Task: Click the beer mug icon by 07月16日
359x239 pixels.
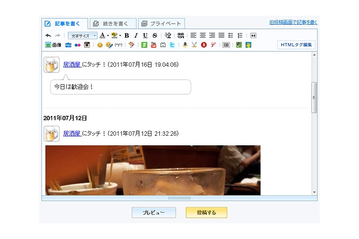Action: click(x=52, y=65)
